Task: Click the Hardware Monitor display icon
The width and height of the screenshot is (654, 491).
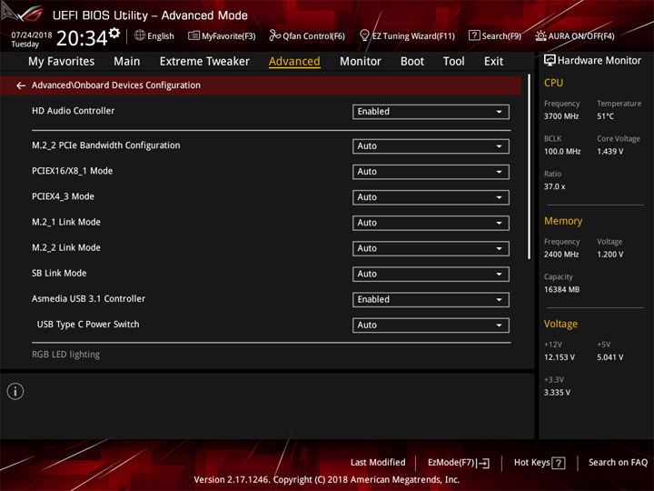Action: click(550, 60)
